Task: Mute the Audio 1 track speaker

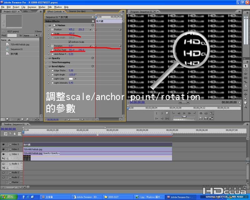Action: (3, 164)
